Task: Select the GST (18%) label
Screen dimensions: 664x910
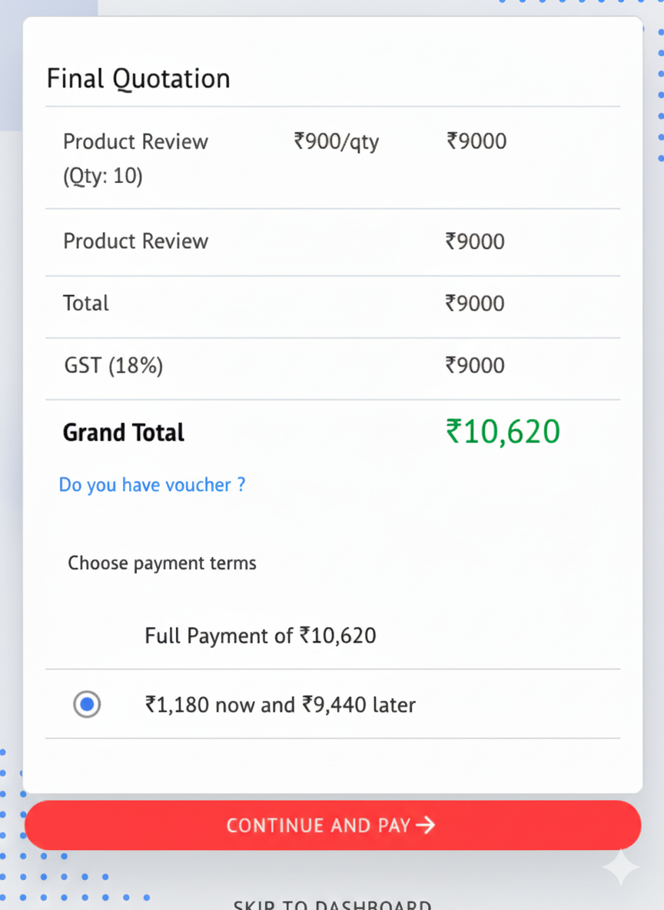Action: click(x=113, y=365)
